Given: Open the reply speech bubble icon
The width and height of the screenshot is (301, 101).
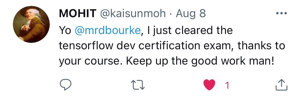Looking at the screenshot, I should tap(65, 85).
